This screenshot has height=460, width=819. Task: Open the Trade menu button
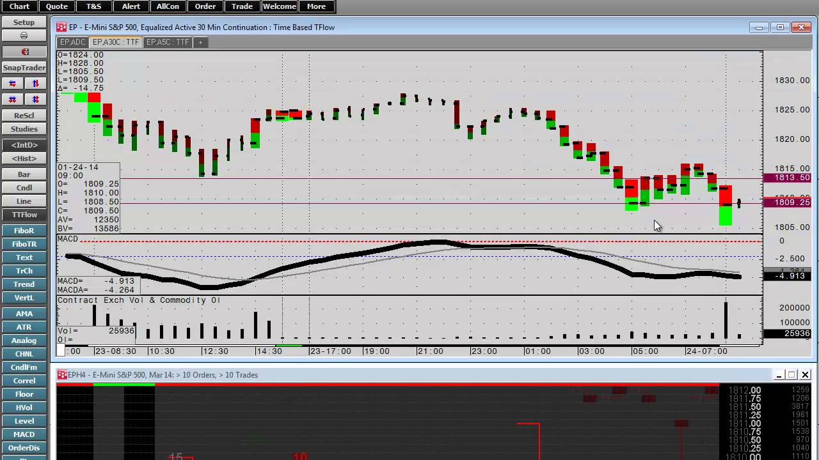point(242,6)
